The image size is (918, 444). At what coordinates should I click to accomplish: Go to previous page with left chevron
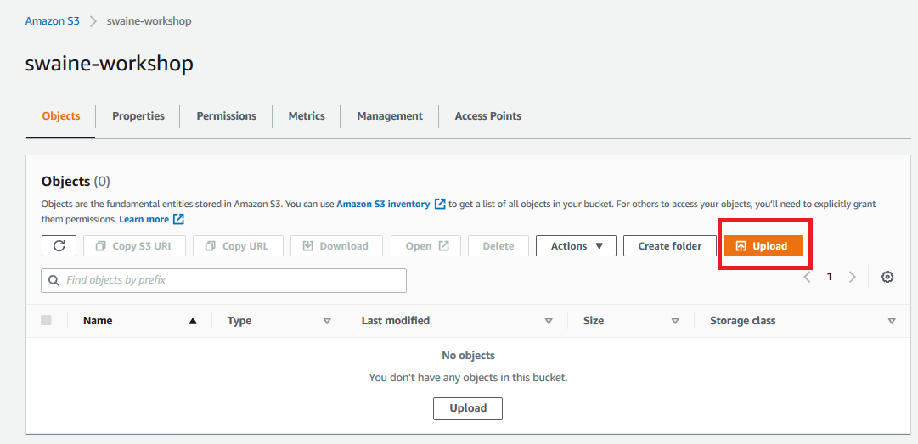[808, 278]
